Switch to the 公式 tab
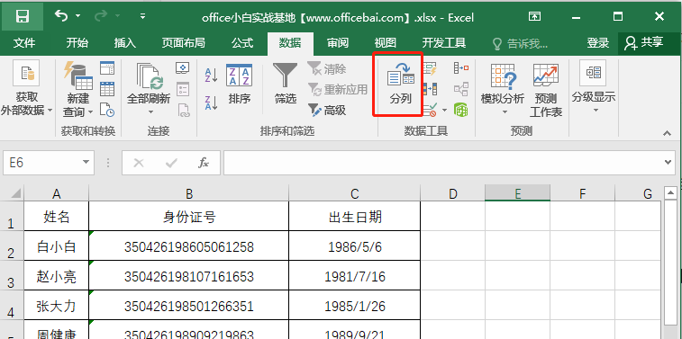Screen dimensions: 682x339 click(x=242, y=42)
